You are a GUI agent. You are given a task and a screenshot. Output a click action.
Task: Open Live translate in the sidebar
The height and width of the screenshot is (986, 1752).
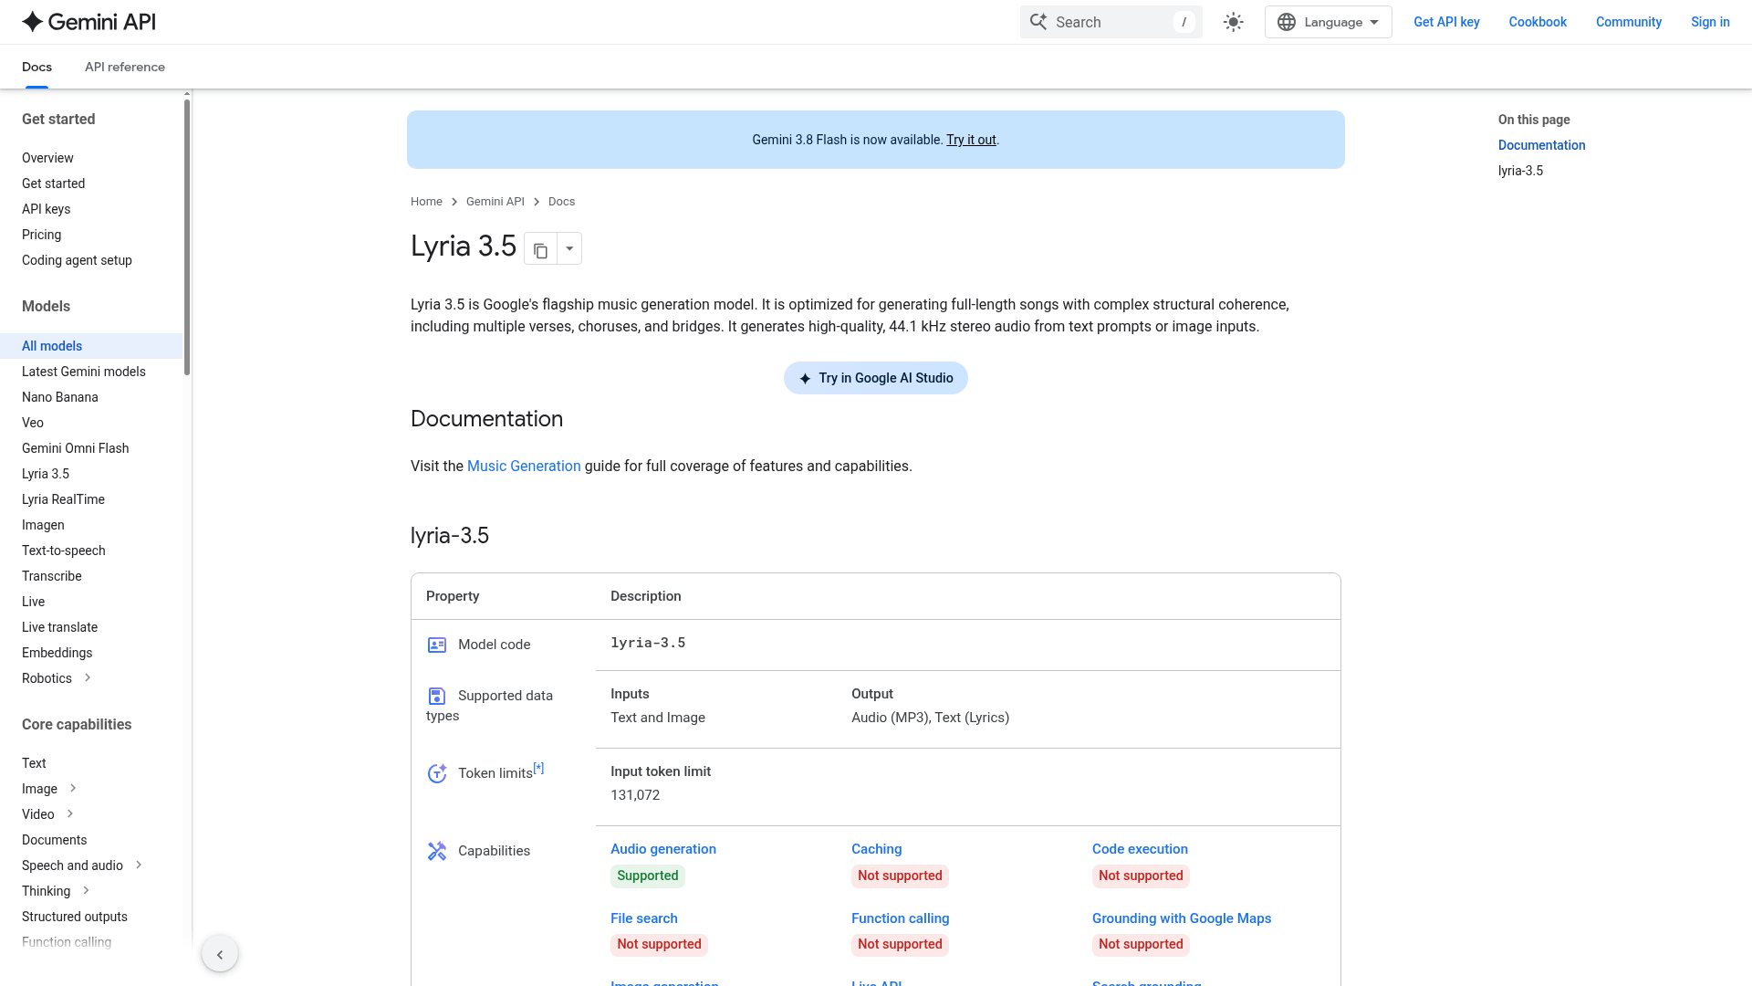pos(59,627)
